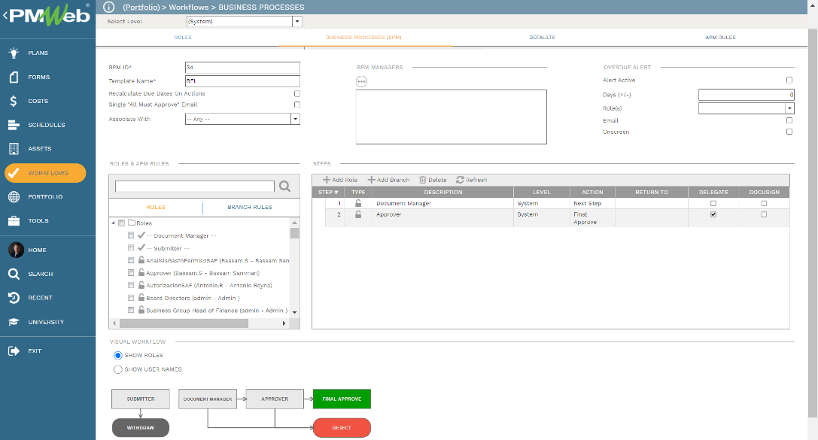
Task: Click the roles list scroll-left arrow
Action: (114, 323)
